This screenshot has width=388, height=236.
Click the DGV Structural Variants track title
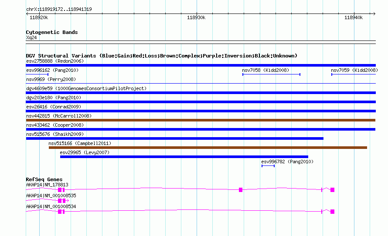pyautogui.click(x=162, y=56)
